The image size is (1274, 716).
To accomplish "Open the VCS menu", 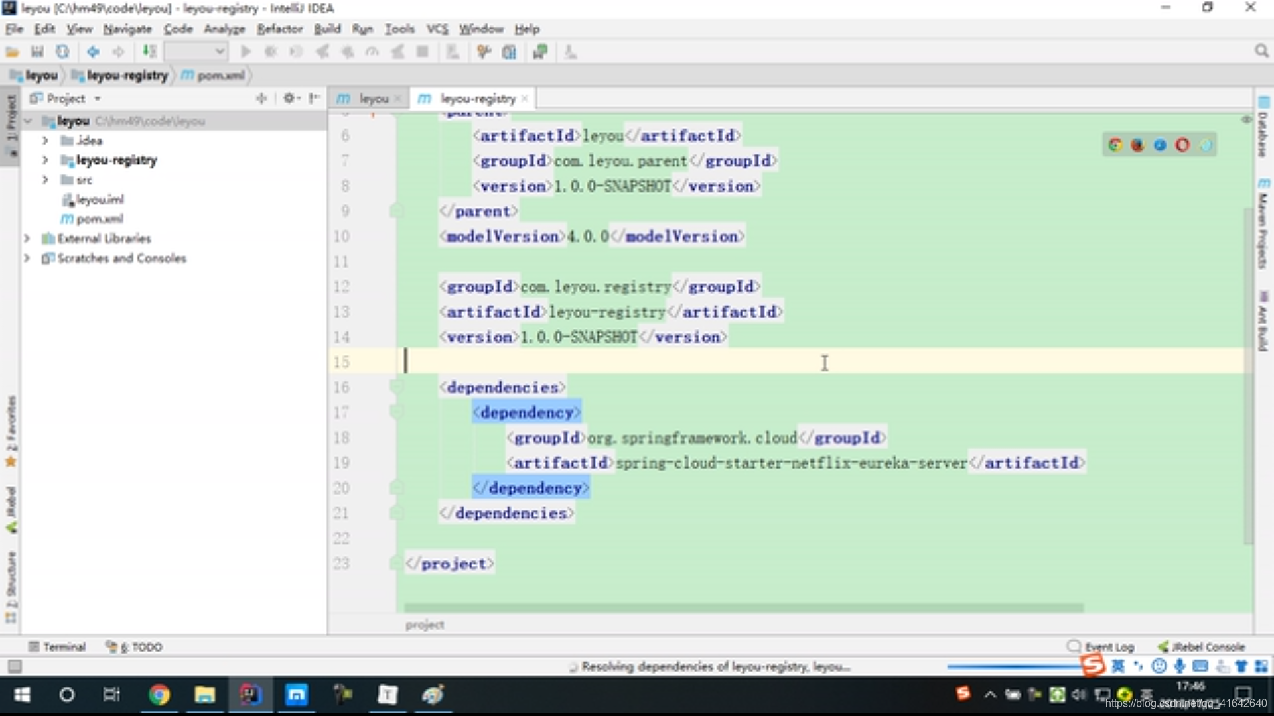I will (437, 29).
